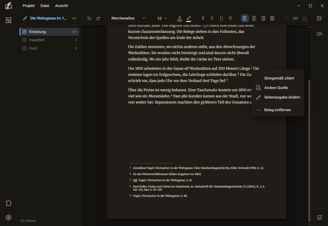Choose 'Sinngemäß zitiert' in context menu
The height and width of the screenshot is (226, 328).
pos(278,78)
